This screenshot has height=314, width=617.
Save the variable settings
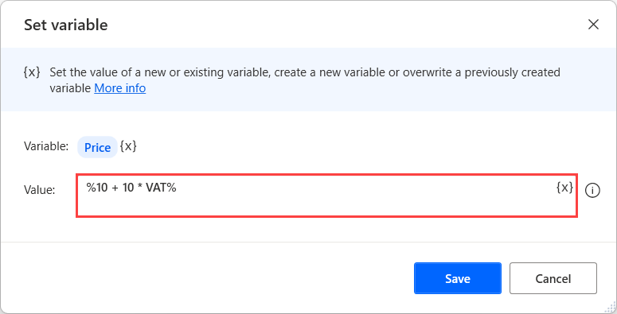pyautogui.click(x=458, y=278)
